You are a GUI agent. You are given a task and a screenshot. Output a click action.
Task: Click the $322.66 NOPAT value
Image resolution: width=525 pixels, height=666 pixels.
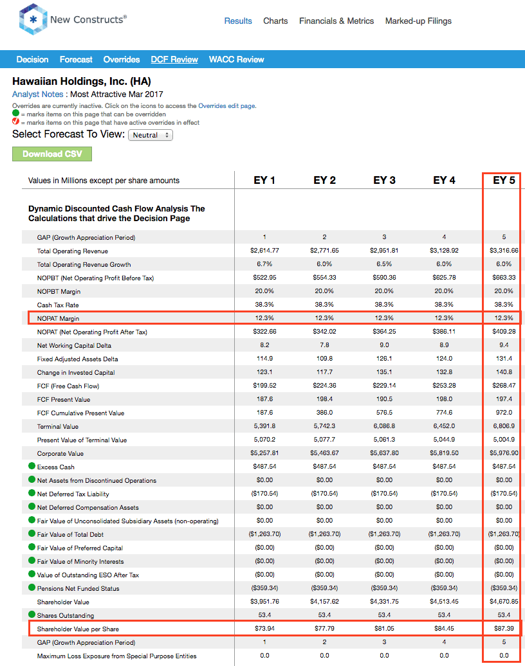point(264,331)
